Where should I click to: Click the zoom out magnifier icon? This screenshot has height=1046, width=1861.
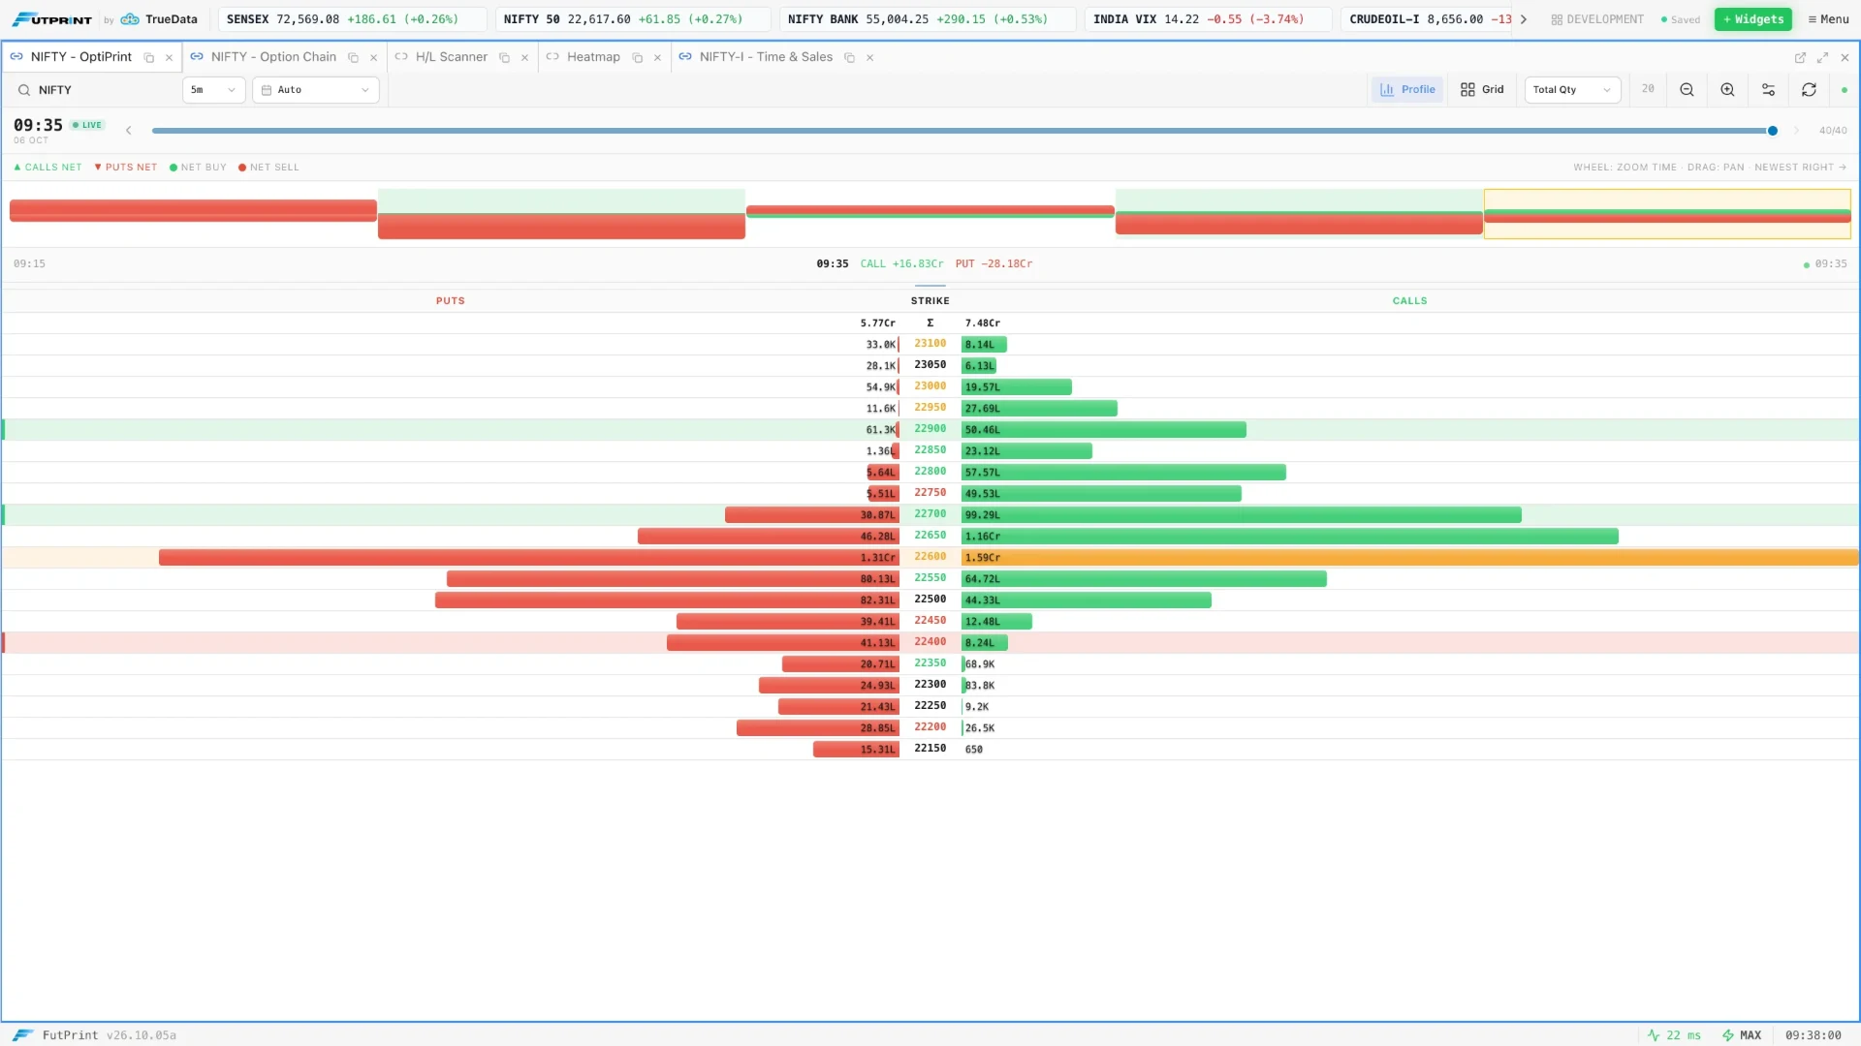1687,89
